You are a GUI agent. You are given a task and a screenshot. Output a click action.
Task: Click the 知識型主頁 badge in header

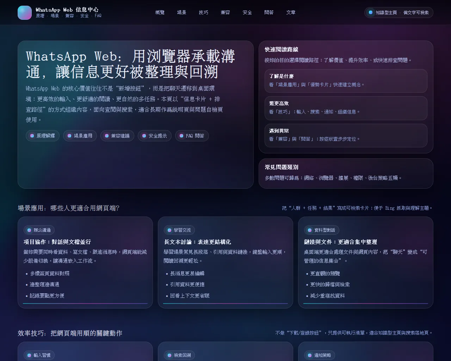click(x=399, y=12)
